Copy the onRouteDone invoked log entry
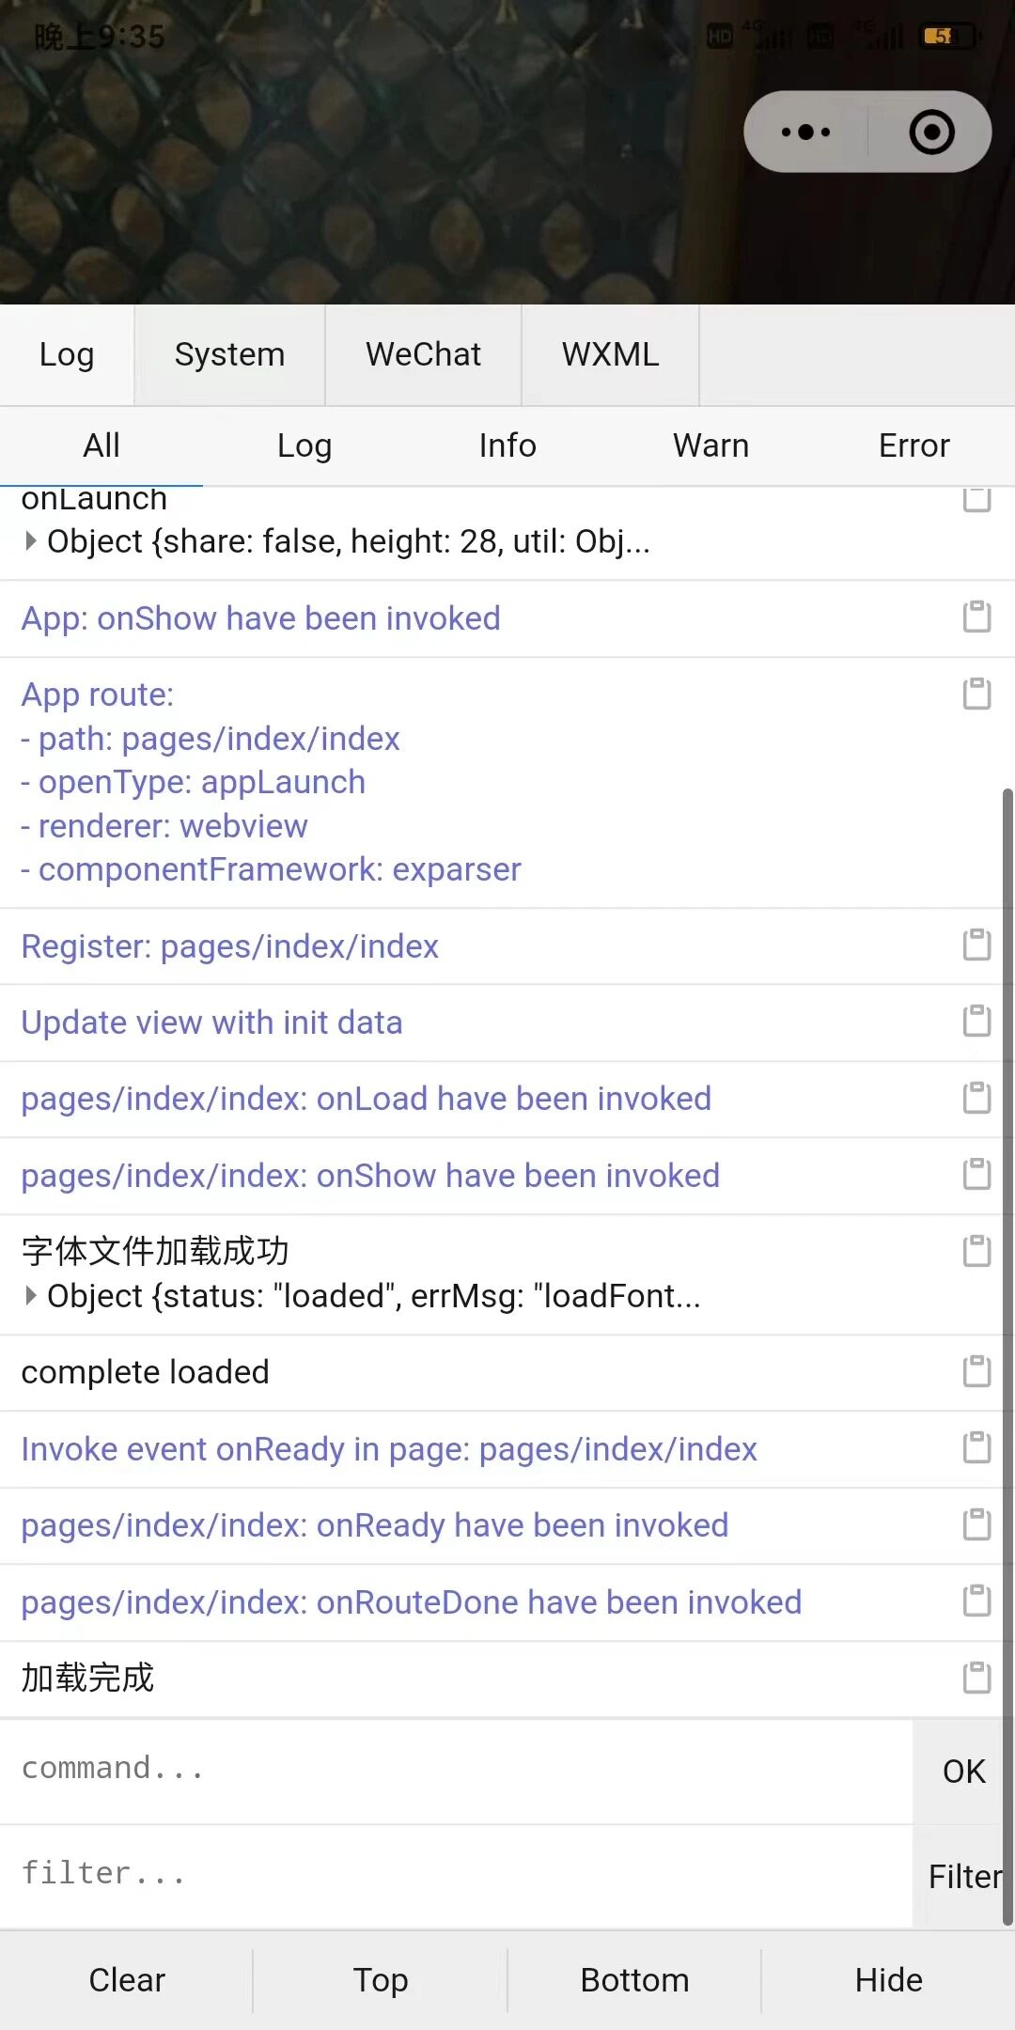 pyautogui.click(x=976, y=1601)
